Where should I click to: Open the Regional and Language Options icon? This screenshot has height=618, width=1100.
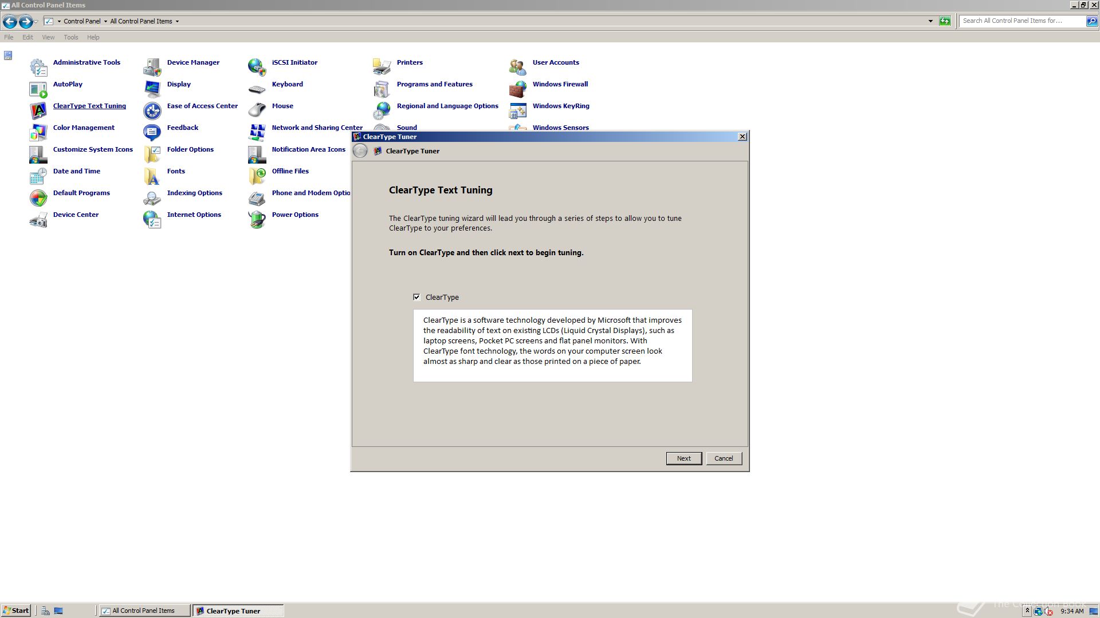click(382, 111)
